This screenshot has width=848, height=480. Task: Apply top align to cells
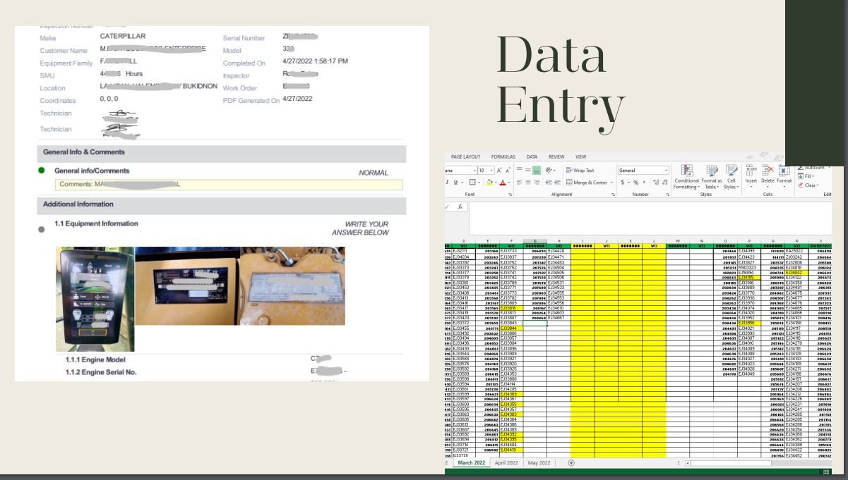point(519,170)
